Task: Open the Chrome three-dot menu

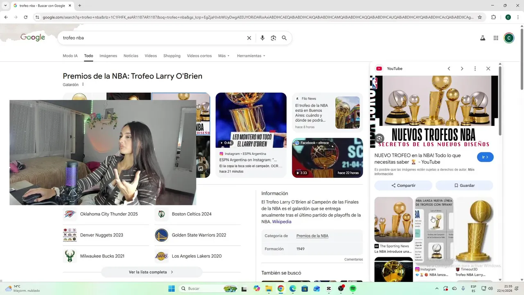Action: [518, 17]
